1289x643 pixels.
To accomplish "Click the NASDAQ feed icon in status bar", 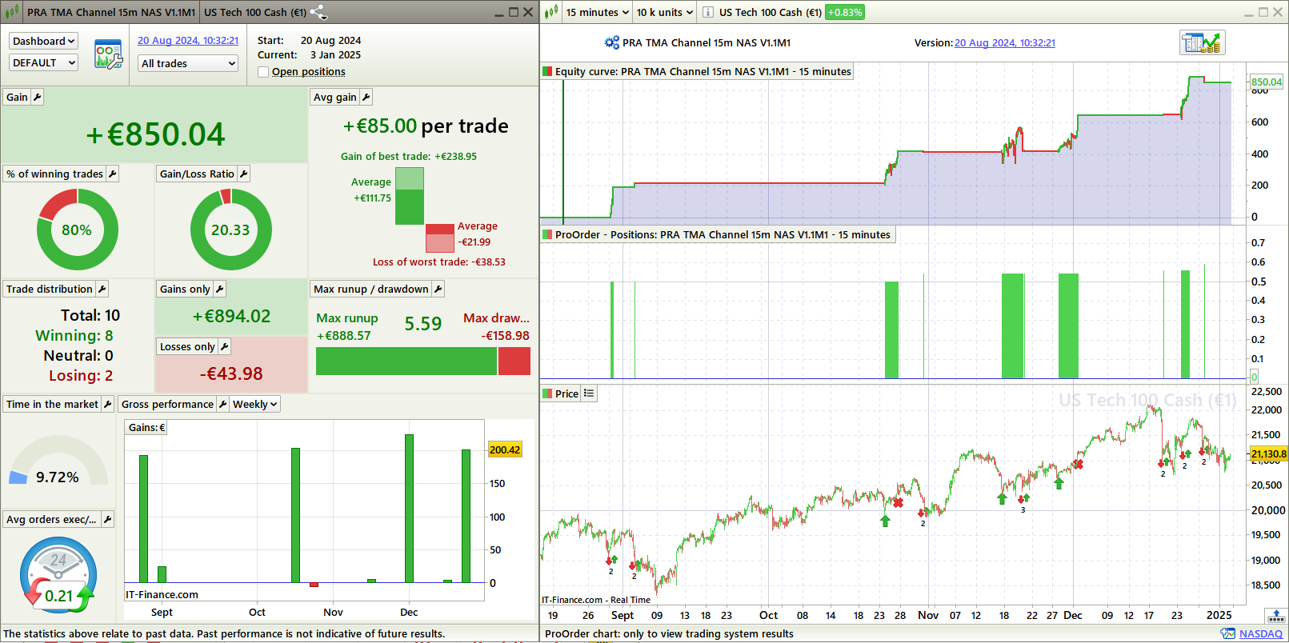I will [1227, 633].
